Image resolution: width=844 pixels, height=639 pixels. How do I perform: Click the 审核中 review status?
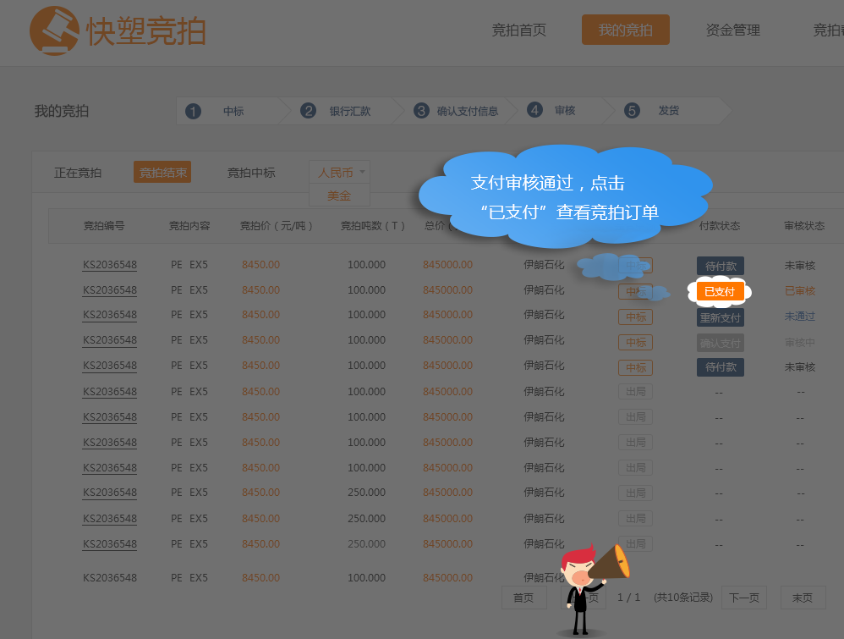tap(800, 342)
